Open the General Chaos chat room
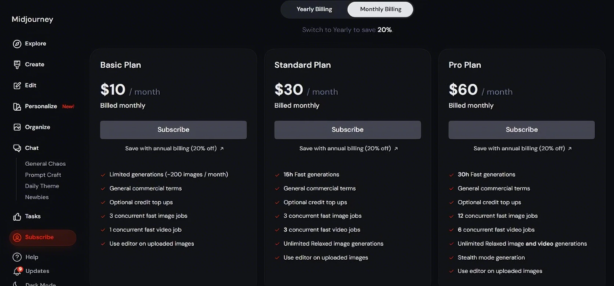Image resolution: width=614 pixels, height=286 pixels. (x=45, y=164)
